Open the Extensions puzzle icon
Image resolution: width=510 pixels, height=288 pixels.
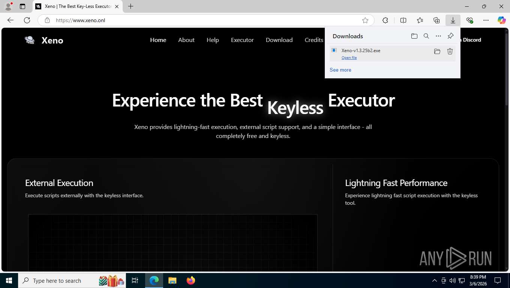tap(385, 20)
